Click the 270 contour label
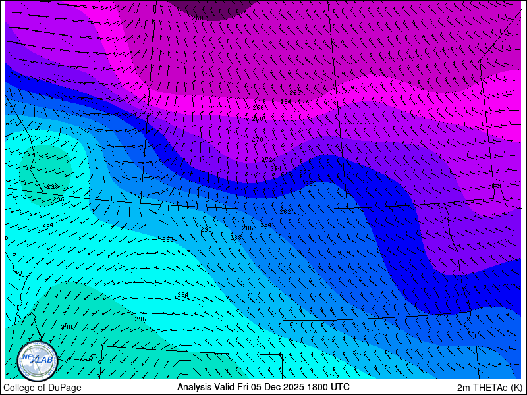This screenshot has height=395, width=527. (x=258, y=140)
